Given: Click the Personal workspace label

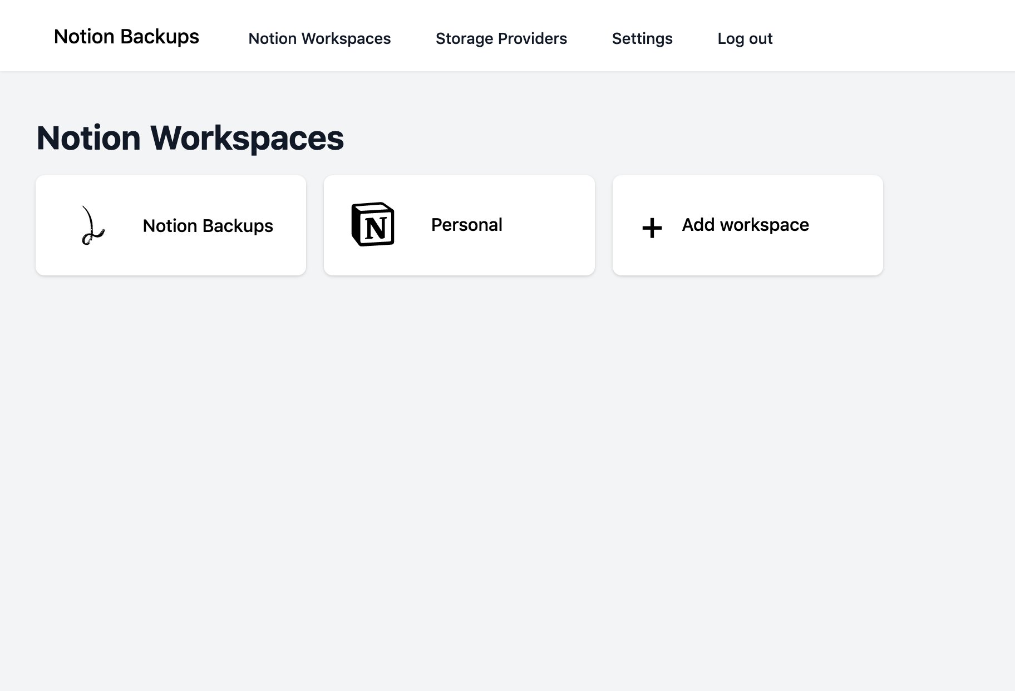Looking at the screenshot, I should [x=466, y=225].
